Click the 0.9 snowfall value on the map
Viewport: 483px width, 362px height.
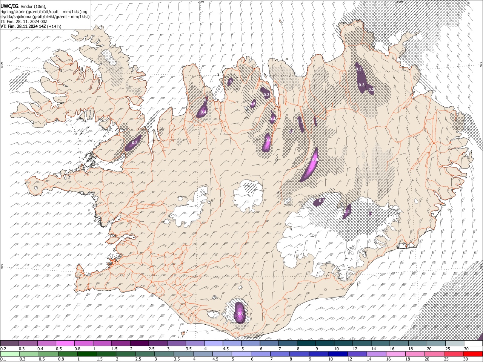click(x=315, y=160)
